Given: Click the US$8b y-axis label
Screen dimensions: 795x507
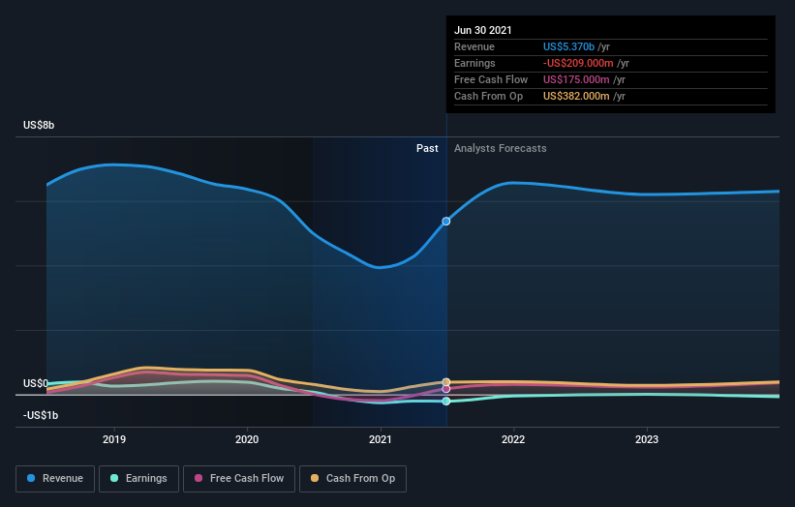Looking at the screenshot, I should tap(39, 125).
